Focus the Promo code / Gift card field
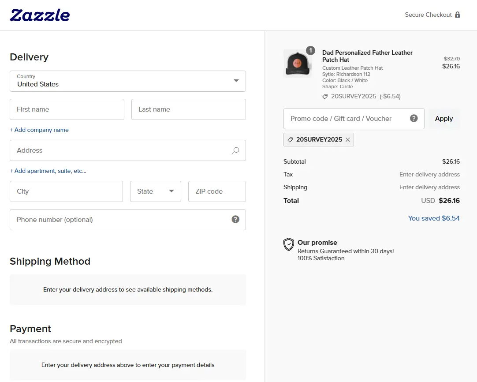477x382 pixels. [348, 119]
